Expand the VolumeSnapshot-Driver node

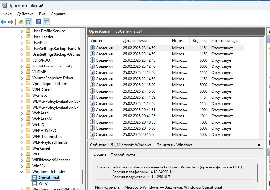pos(22,78)
